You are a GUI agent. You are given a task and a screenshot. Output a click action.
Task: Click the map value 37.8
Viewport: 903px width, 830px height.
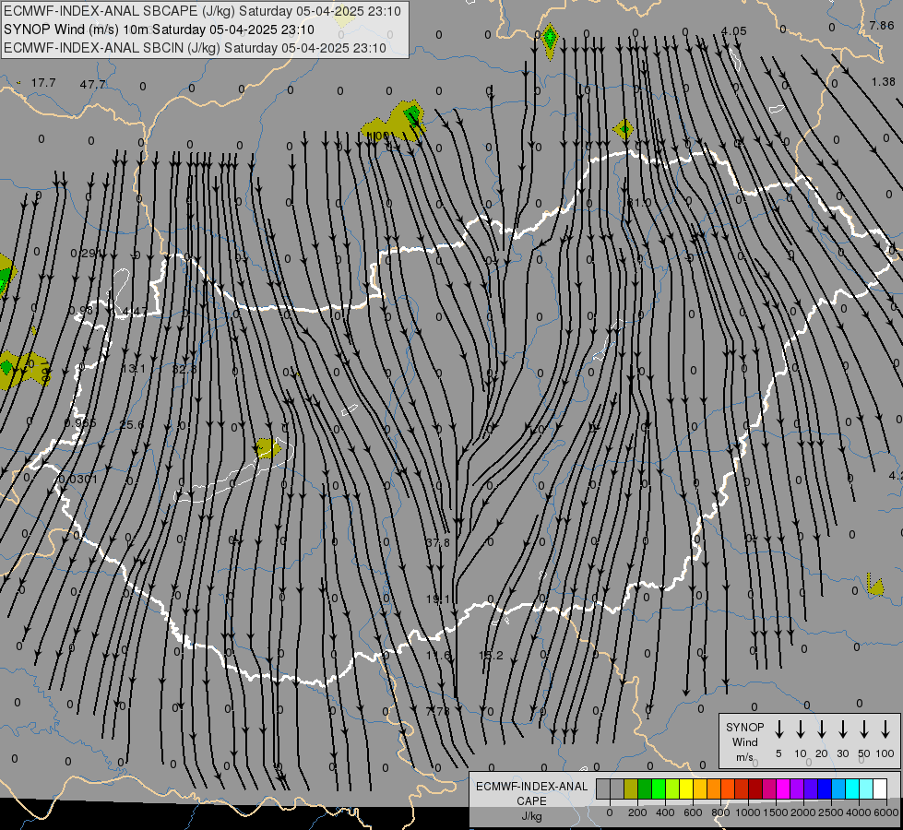coord(438,542)
